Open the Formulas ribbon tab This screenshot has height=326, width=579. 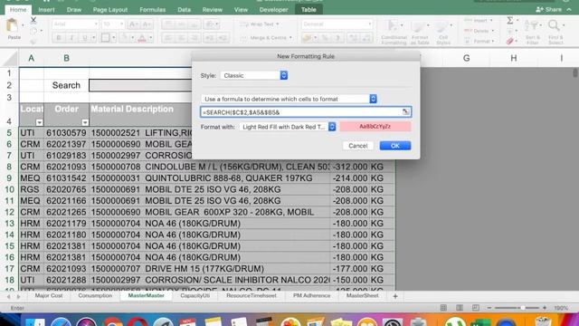153,10
